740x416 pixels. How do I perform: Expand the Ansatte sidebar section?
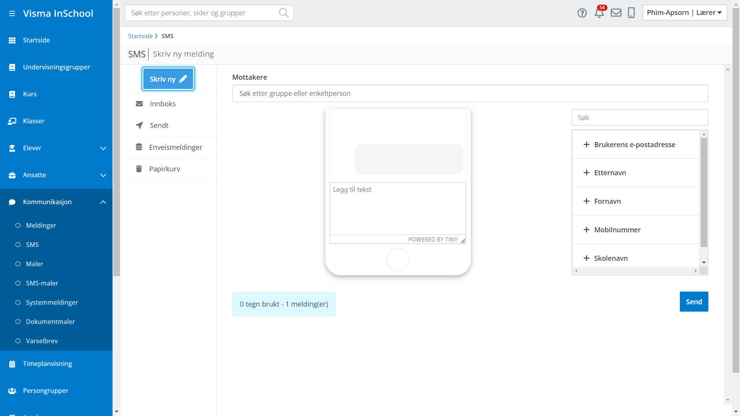103,175
